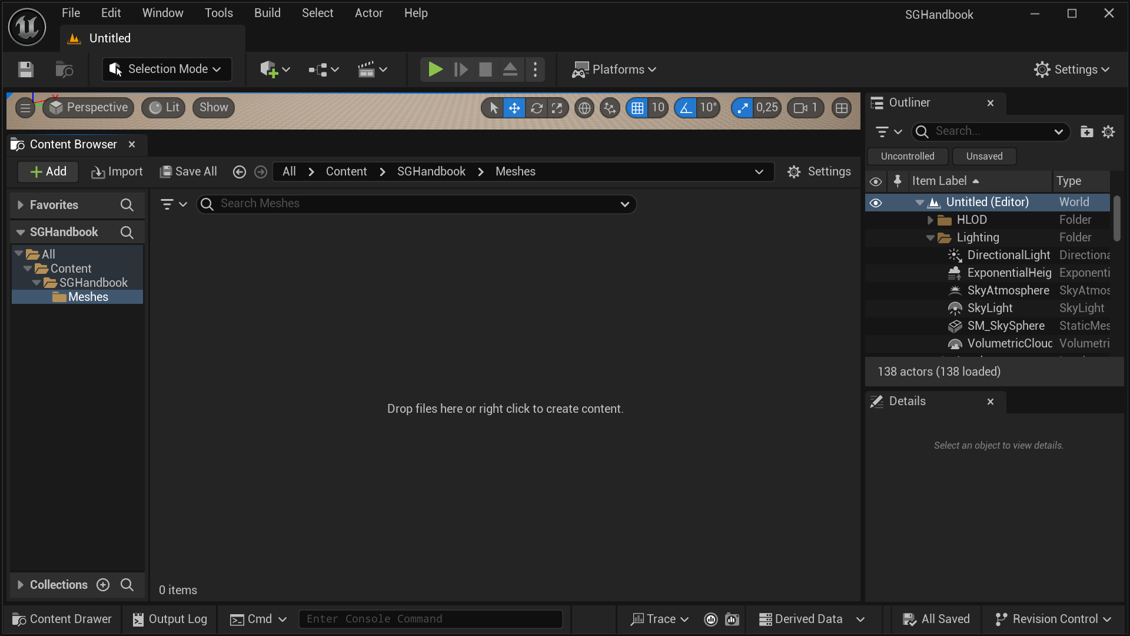The height and width of the screenshot is (636, 1130).
Task: Select the Build menu item
Action: pyautogui.click(x=268, y=12)
